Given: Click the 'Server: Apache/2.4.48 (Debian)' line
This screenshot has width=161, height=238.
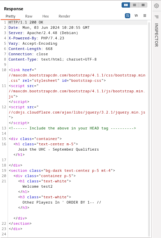Looking at the screenshot, I should coord(43,33).
